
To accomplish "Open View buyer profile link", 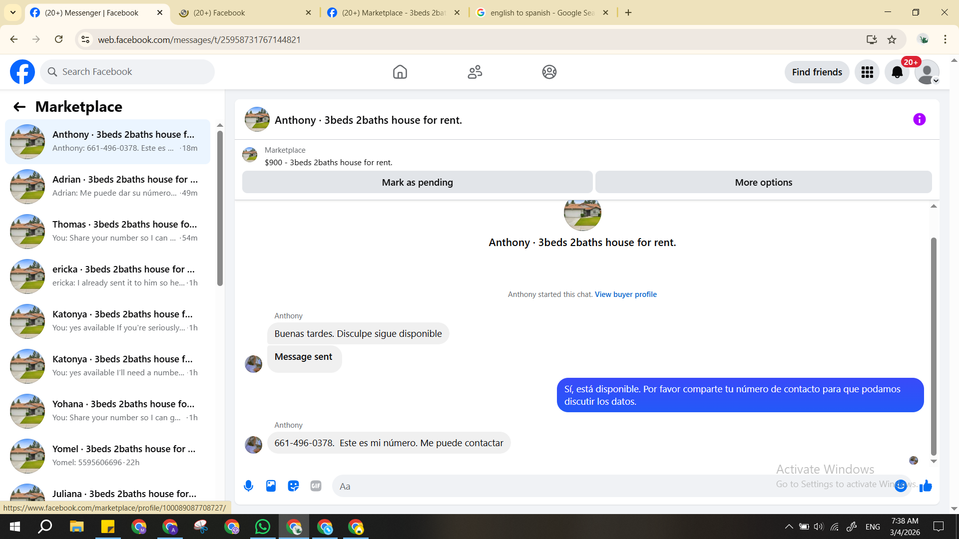I will pos(625,294).
